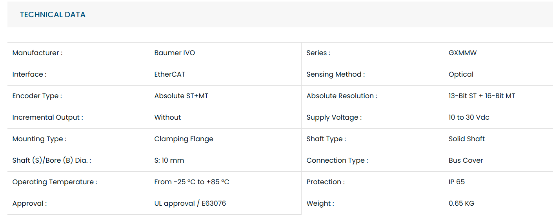This screenshot has width=553, height=219.
Task: Click the Optical sensing method value
Action: pyautogui.click(x=461, y=75)
